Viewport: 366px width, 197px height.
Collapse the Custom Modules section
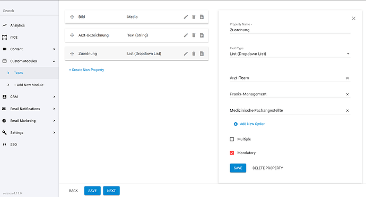click(29, 61)
